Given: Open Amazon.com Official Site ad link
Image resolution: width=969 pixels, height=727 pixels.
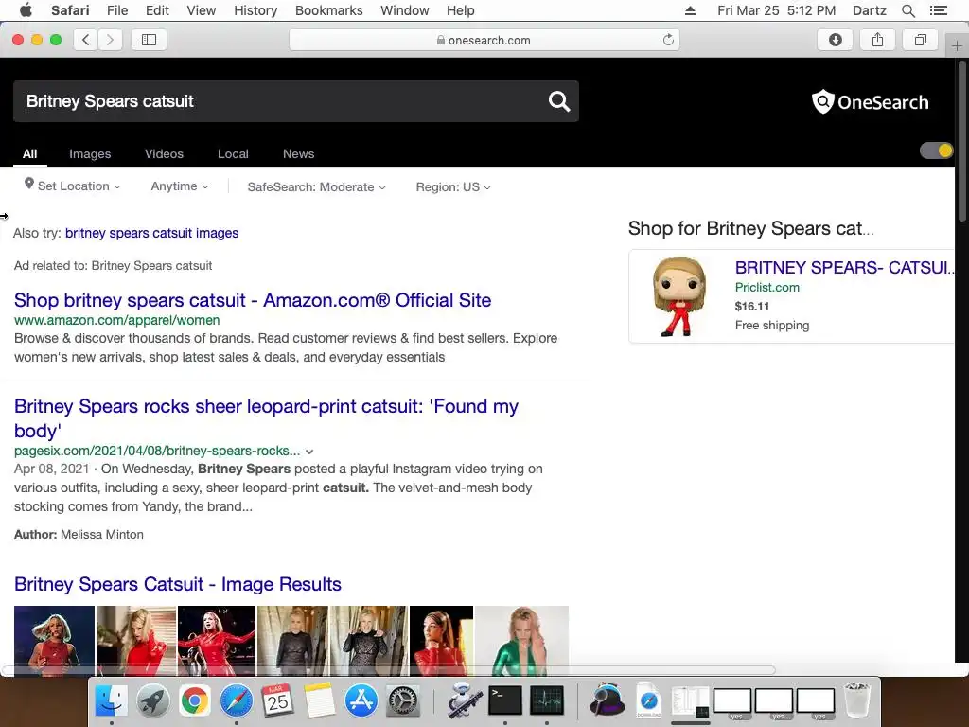Looking at the screenshot, I should pyautogui.click(x=253, y=300).
